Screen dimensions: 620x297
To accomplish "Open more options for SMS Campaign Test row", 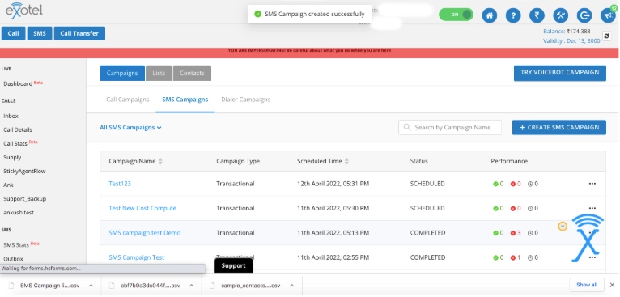I will pyautogui.click(x=592, y=257).
